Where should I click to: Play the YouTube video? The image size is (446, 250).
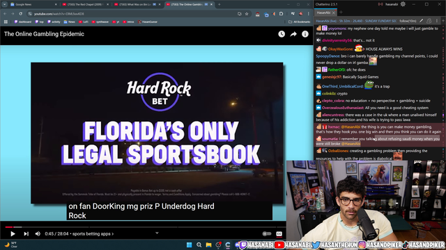pyautogui.click(x=13, y=234)
